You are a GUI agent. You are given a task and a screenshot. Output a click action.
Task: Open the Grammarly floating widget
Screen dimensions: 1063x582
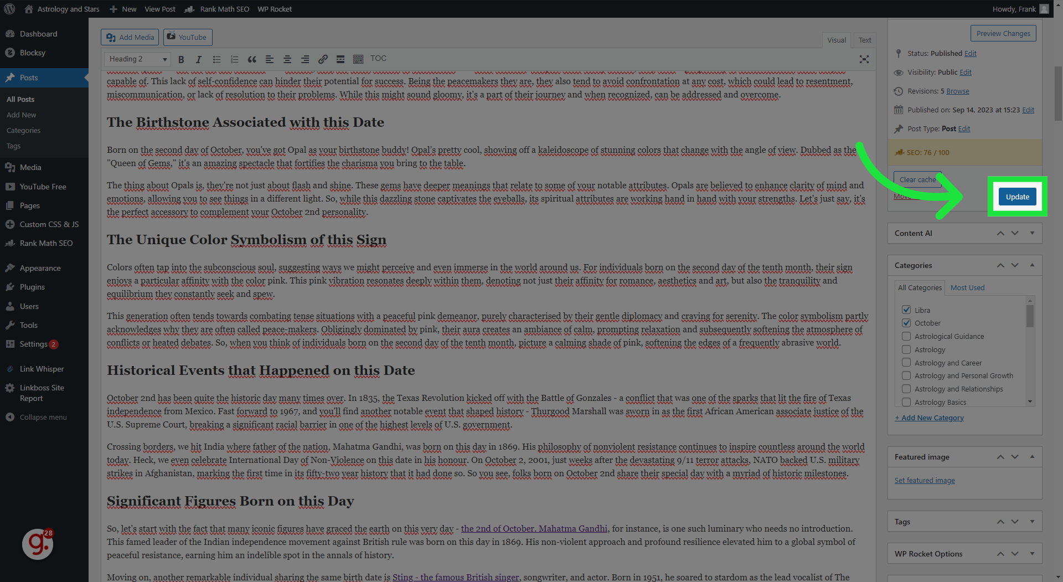coord(38,544)
